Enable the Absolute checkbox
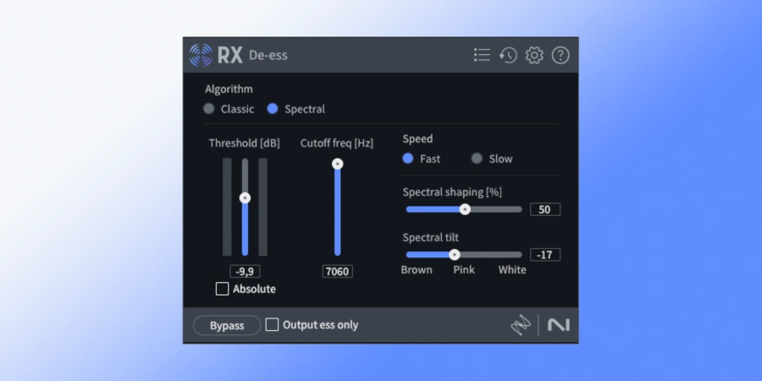The image size is (762, 381). coord(222,289)
